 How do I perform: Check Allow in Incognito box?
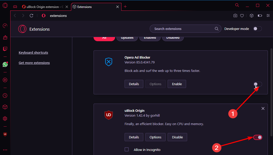(x=127, y=149)
